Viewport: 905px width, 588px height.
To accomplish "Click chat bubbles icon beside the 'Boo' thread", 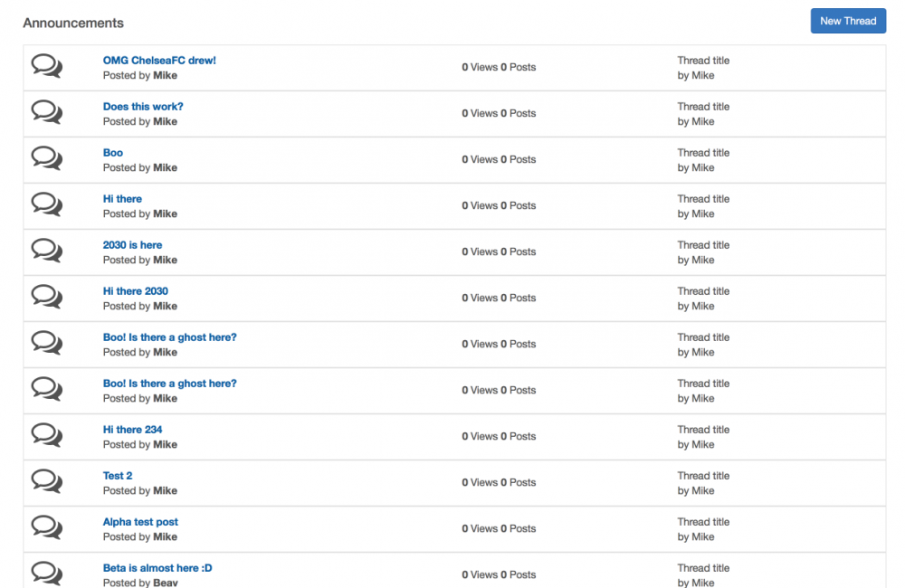I will 47,158.
